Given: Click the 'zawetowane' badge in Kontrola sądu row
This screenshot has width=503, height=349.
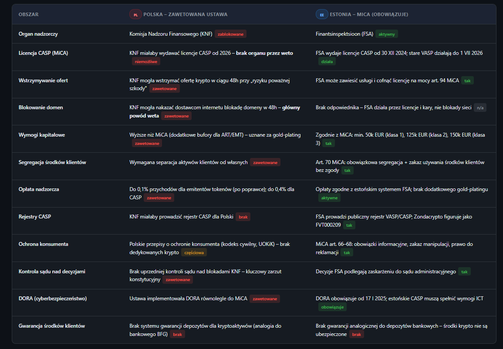Looking at the screenshot, I should 178,280.
